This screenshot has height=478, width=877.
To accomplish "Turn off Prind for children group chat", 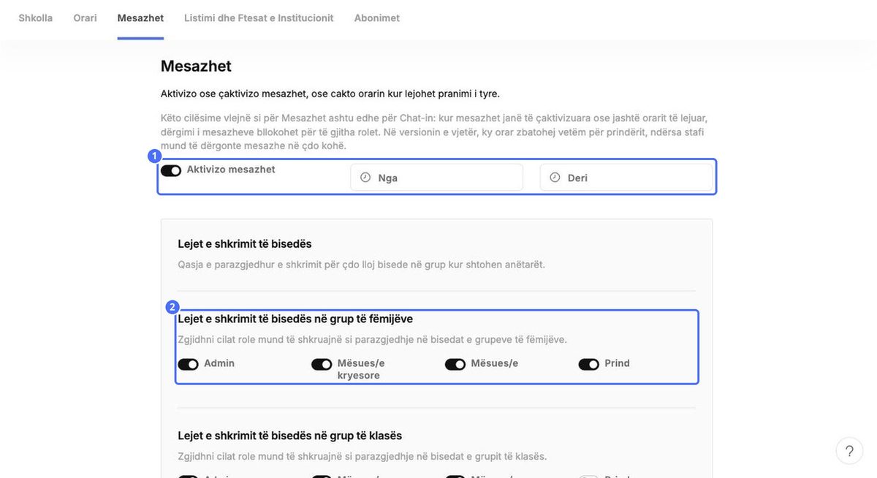I will (589, 364).
